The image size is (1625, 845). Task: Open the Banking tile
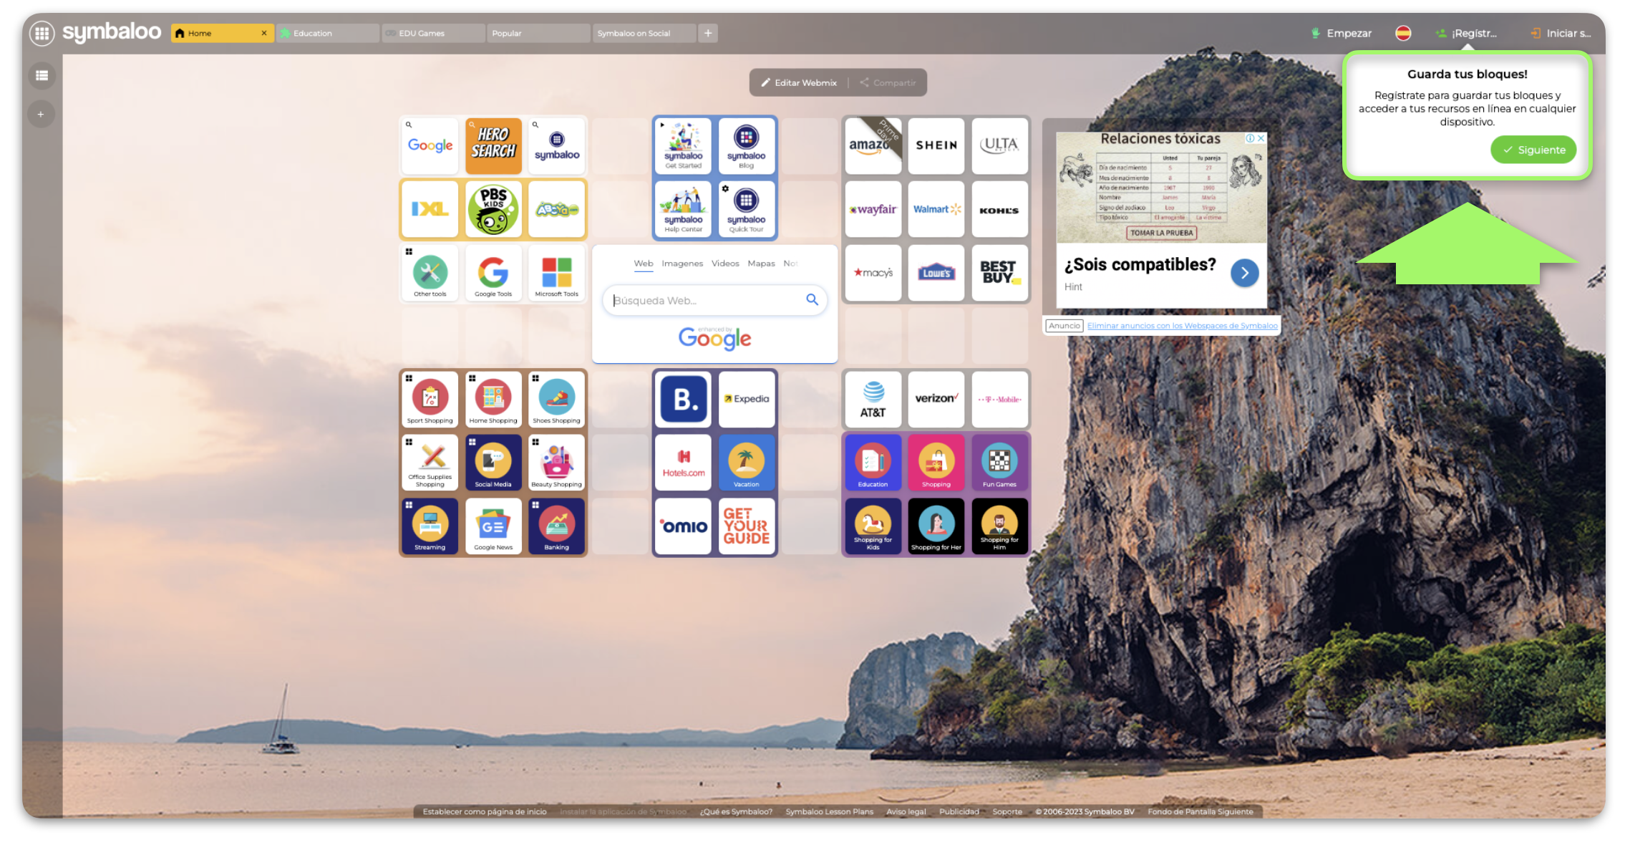[557, 526]
